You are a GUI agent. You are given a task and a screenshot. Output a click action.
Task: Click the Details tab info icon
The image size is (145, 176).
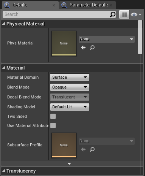click(7, 5)
